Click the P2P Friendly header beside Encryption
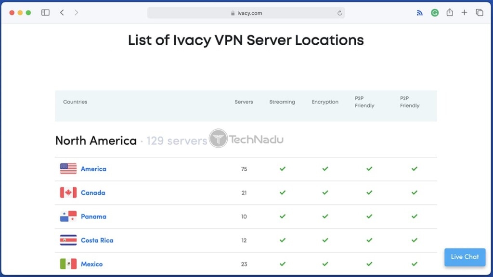Viewport: 493px width, 277px height. pyautogui.click(x=364, y=102)
